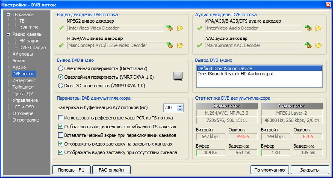The height and width of the screenshot is (178, 333).
Task: Choose Direct3D surface VMR9 DXVA option
Action: [x=60, y=86]
